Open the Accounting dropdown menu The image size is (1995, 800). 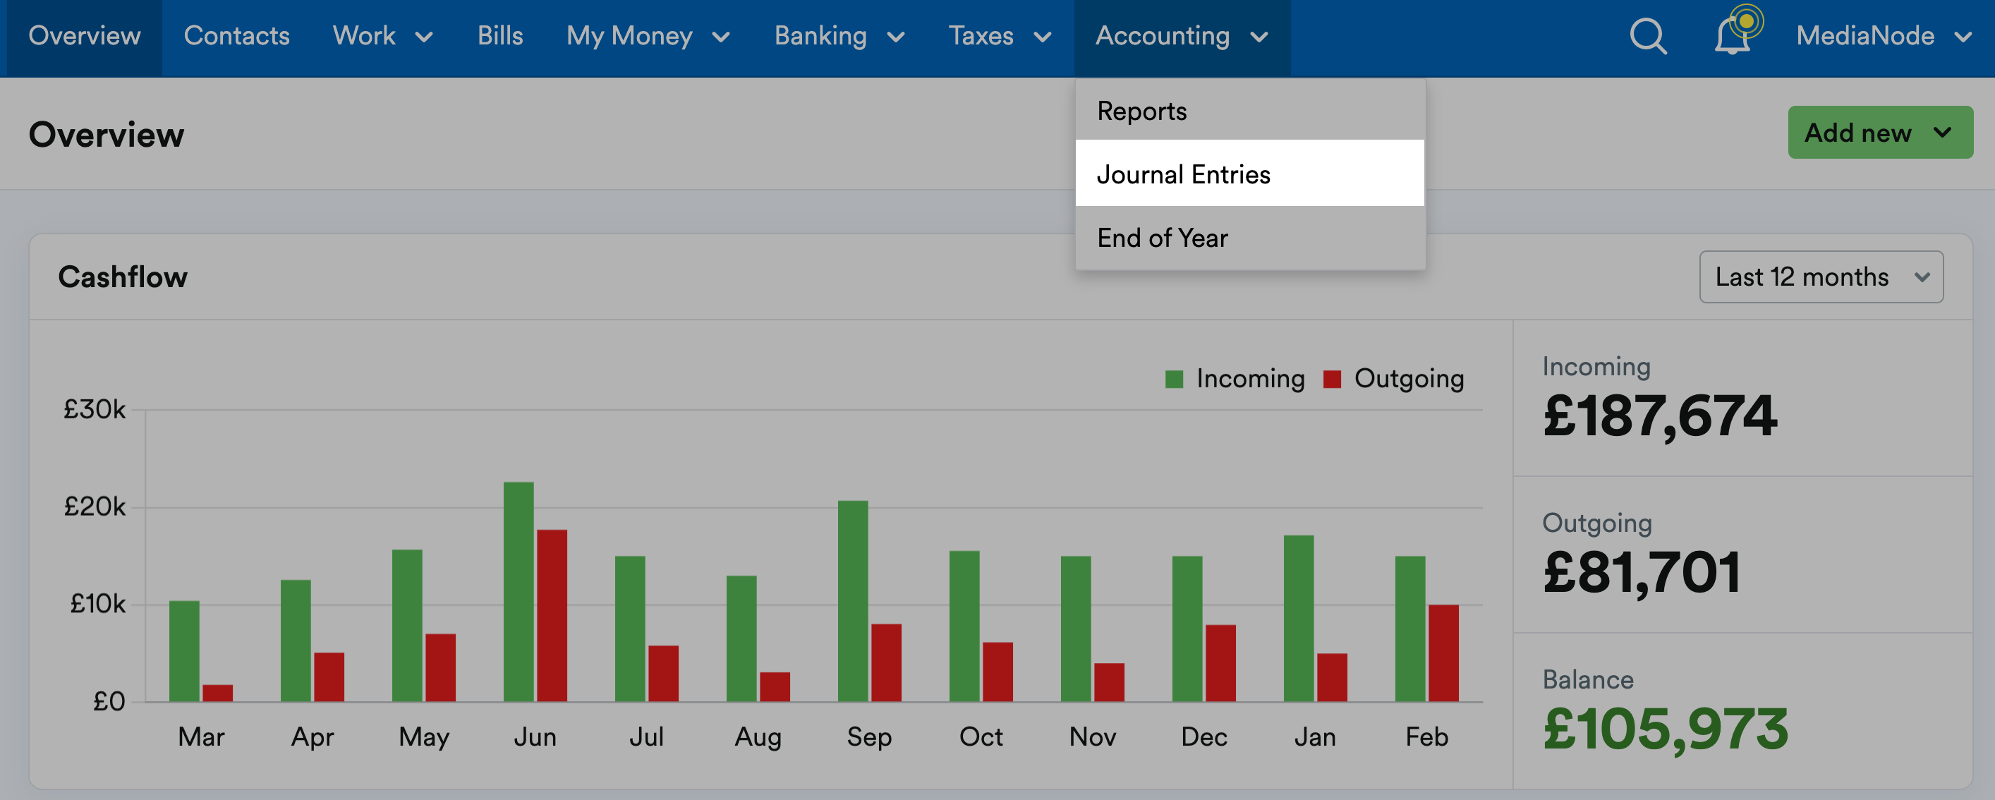[1182, 35]
